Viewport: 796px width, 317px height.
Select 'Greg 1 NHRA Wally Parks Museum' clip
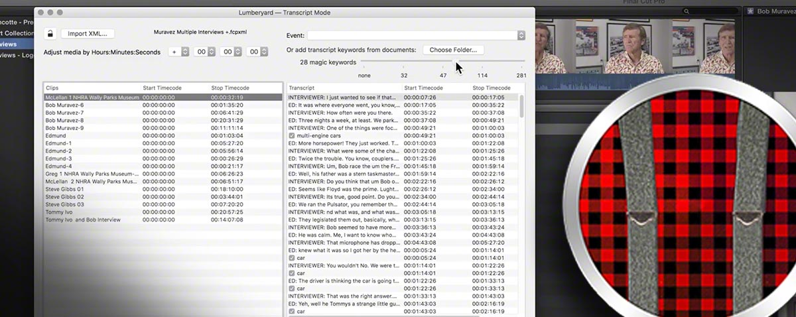tap(163, 174)
